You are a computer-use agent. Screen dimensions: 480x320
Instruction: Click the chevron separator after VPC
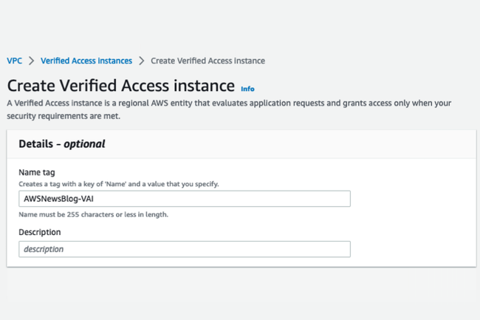[x=32, y=61]
